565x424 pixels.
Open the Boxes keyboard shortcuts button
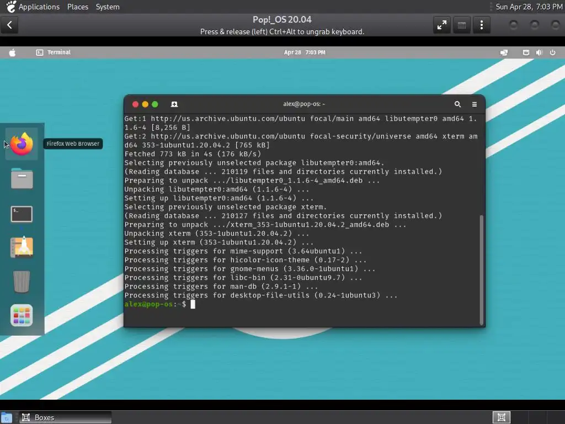[462, 25]
